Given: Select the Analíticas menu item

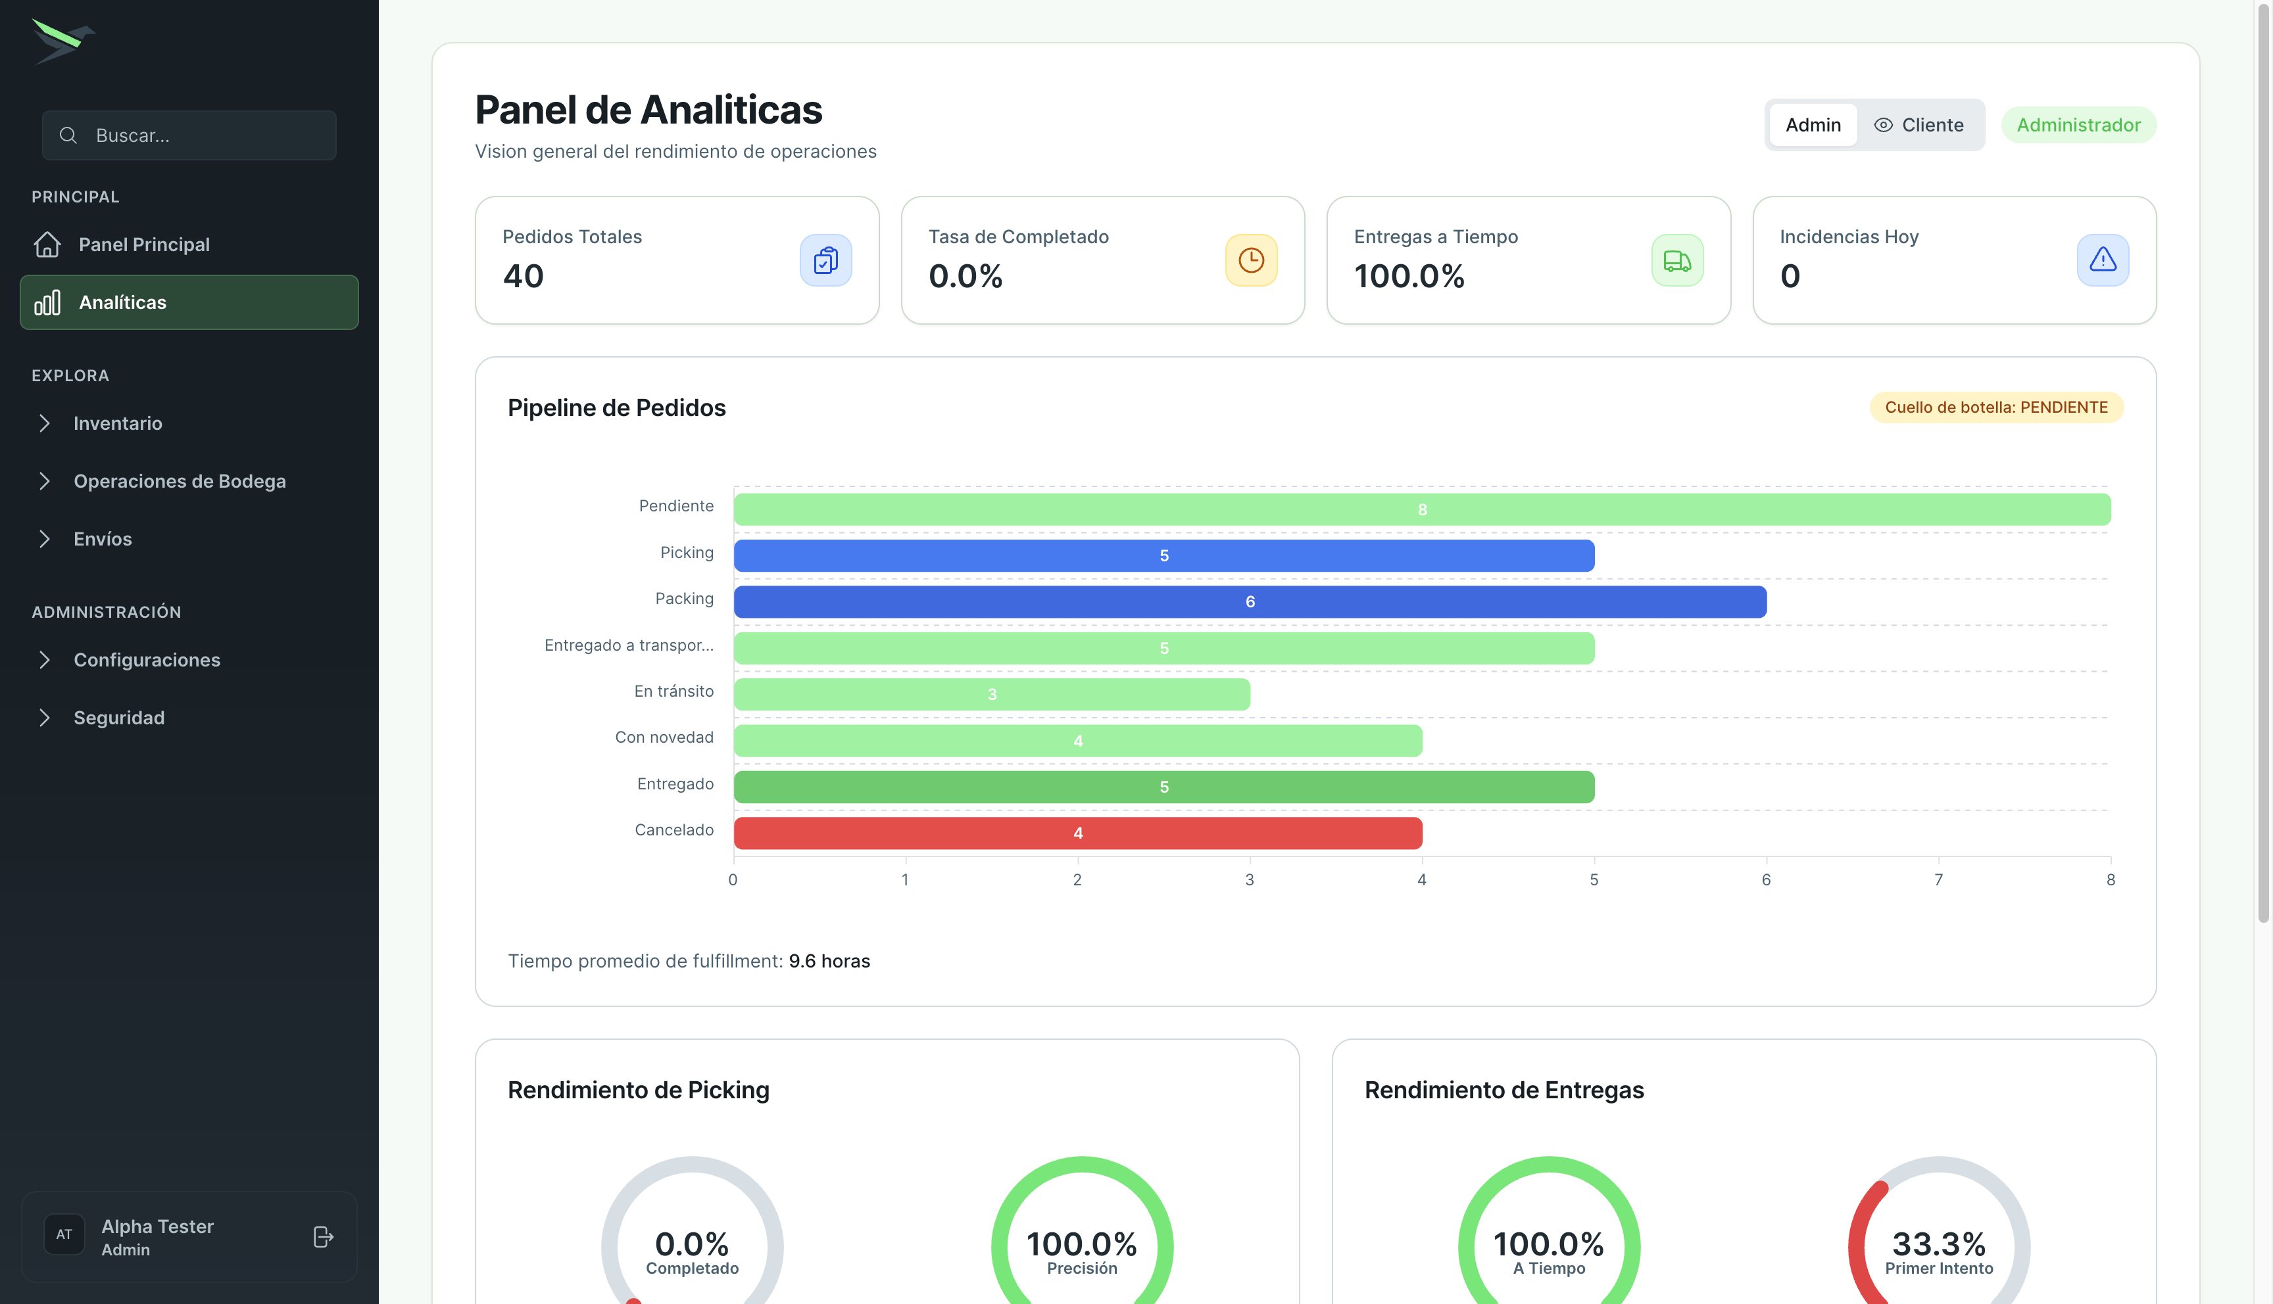Looking at the screenshot, I should (189, 303).
